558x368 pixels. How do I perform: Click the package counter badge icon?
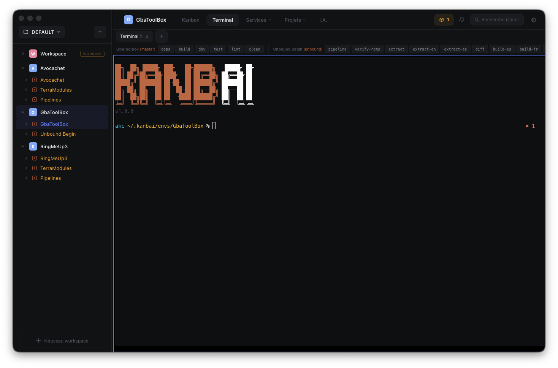coord(444,20)
